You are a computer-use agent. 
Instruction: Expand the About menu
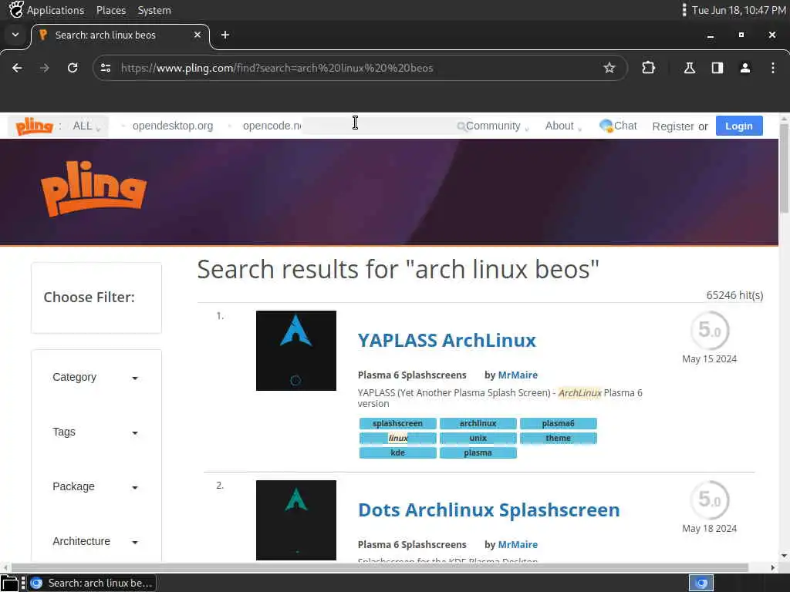[x=562, y=126]
